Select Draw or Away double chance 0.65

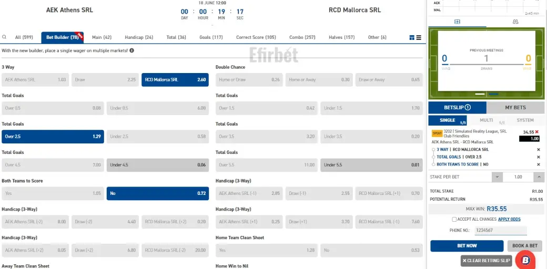[x=389, y=80]
